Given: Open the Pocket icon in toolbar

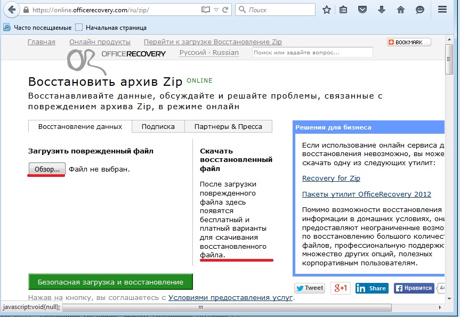Looking at the screenshot, I should [362, 10].
